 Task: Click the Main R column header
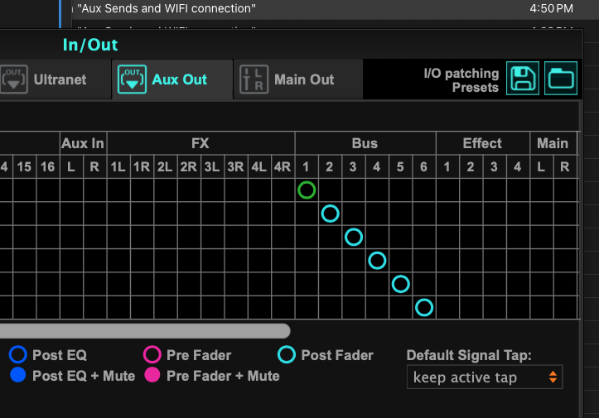(565, 166)
